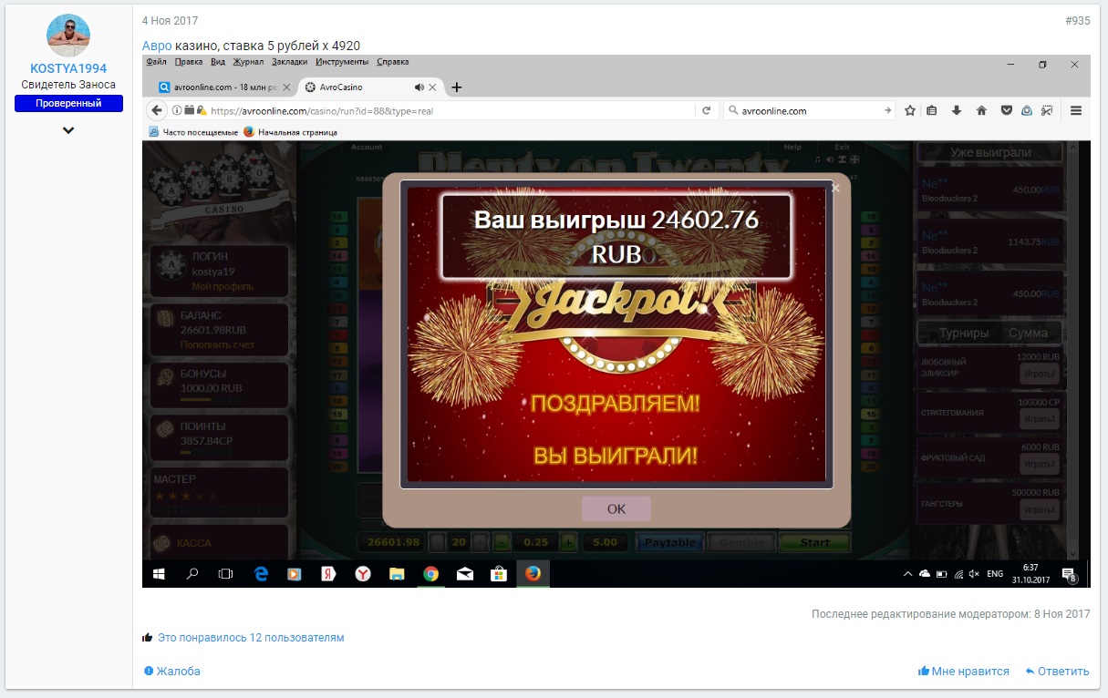Go to home page icon
The image size is (1108, 698).
click(x=981, y=110)
